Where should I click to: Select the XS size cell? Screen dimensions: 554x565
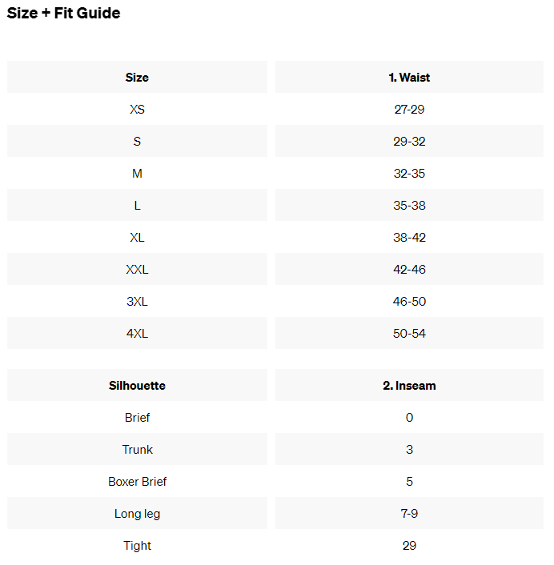click(x=137, y=110)
